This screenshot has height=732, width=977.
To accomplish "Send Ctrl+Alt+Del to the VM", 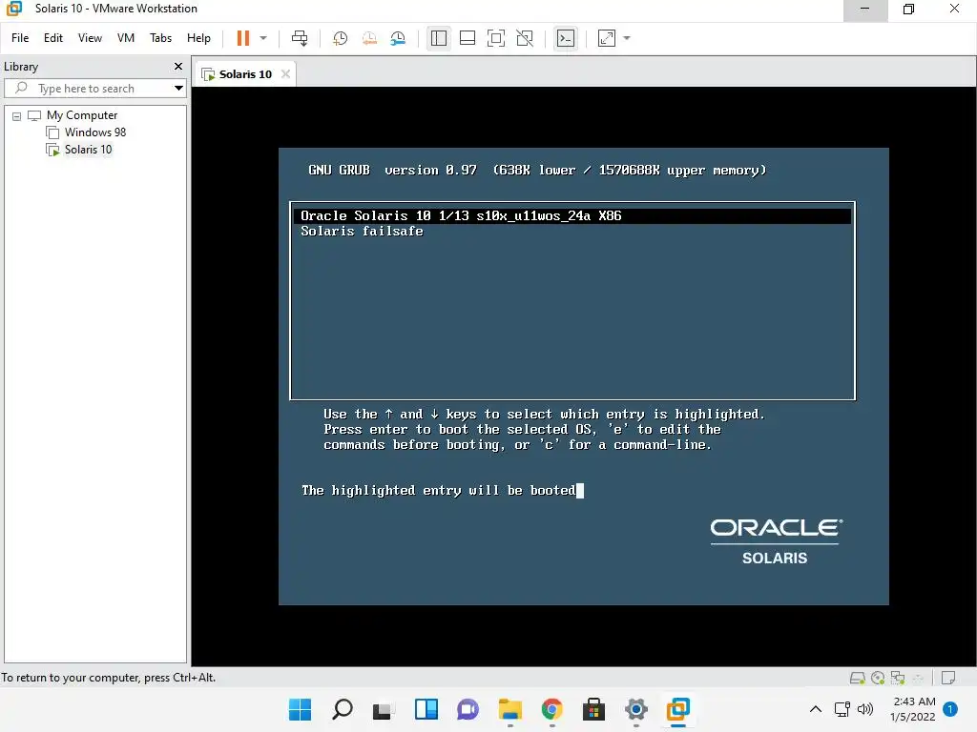I will coord(300,38).
